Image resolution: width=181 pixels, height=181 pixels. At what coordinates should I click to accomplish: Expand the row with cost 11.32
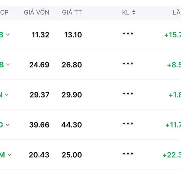[8, 34]
